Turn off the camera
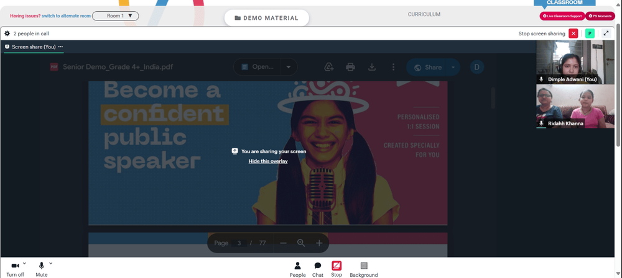 15,269
